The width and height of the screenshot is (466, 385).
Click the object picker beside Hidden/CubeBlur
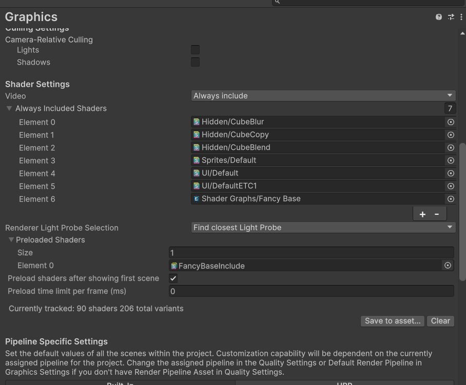click(451, 121)
